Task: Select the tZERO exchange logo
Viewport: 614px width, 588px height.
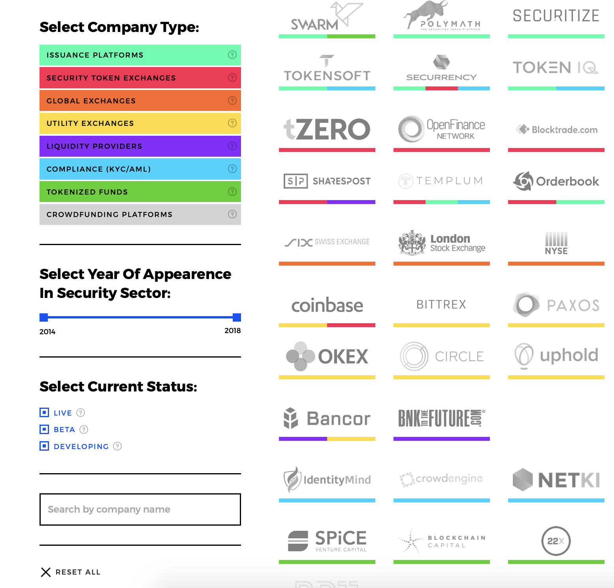Action: [327, 129]
